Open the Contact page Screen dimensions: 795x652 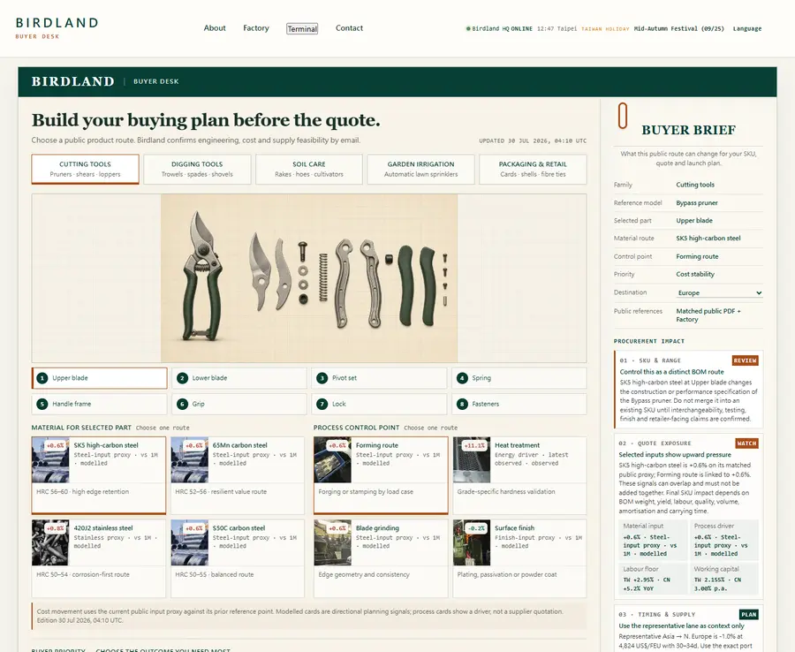349,28
